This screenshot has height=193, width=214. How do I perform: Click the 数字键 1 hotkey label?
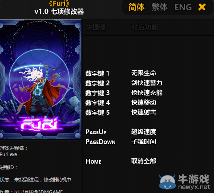(x=97, y=73)
